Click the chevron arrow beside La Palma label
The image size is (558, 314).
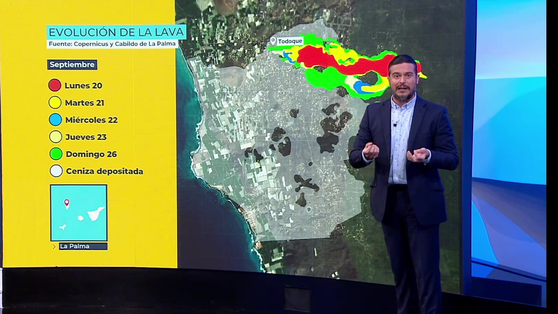54,247
